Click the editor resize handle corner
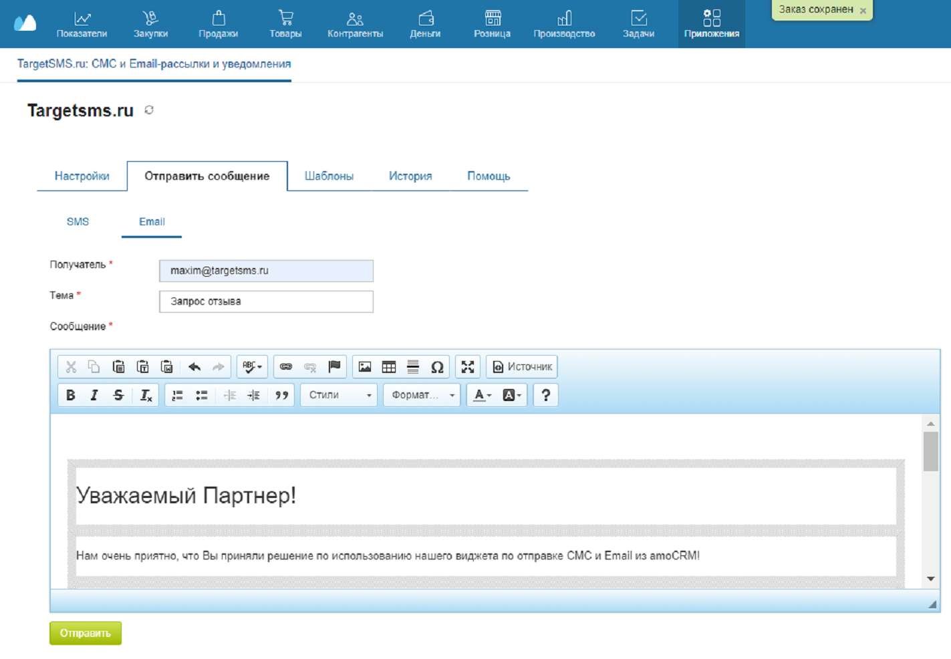This screenshot has width=951, height=659. coord(932,604)
